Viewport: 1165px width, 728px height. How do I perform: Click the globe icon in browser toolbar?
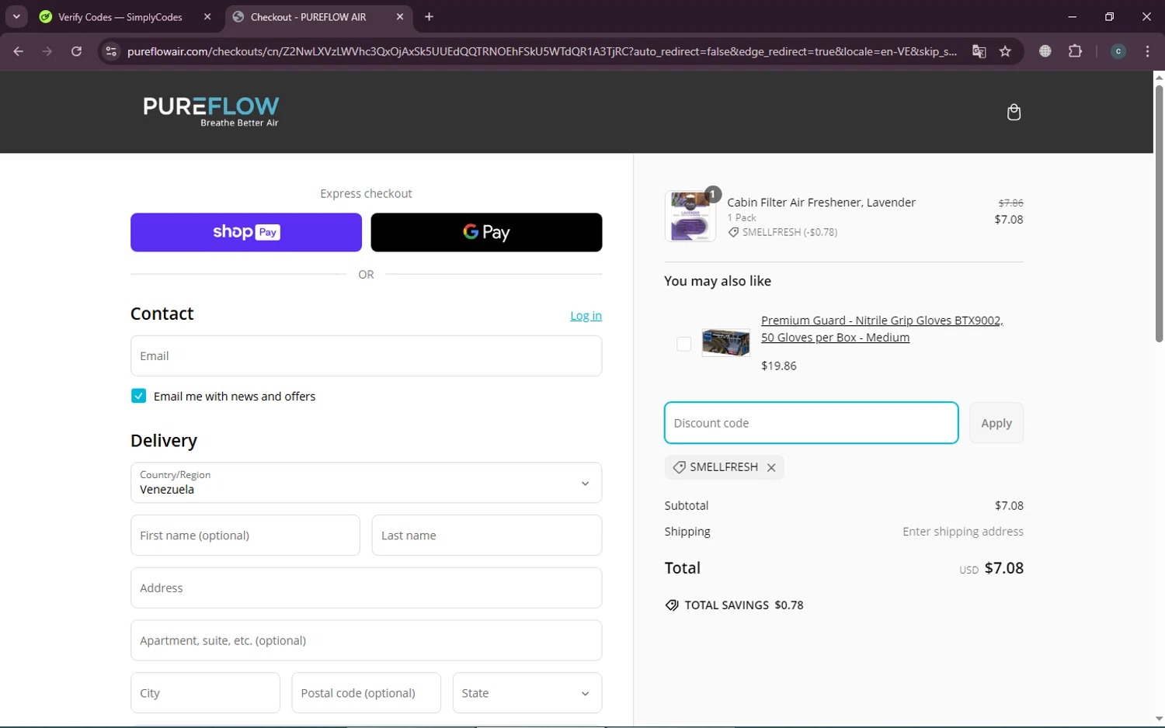coord(1045,51)
